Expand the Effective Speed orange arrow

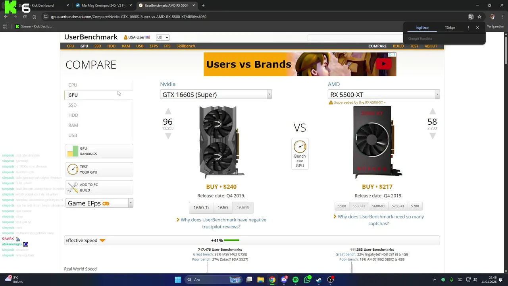tap(102, 241)
